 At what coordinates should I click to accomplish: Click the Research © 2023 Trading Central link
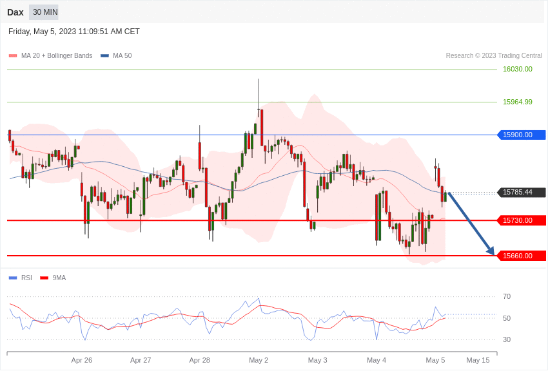point(494,56)
